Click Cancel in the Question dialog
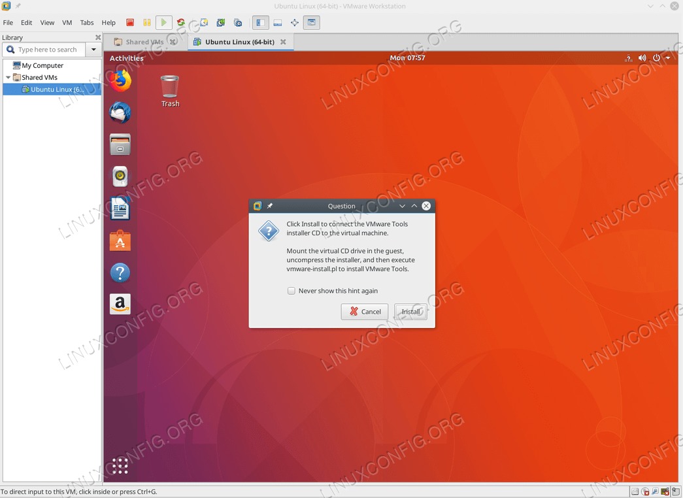683x498 pixels. point(365,312)
